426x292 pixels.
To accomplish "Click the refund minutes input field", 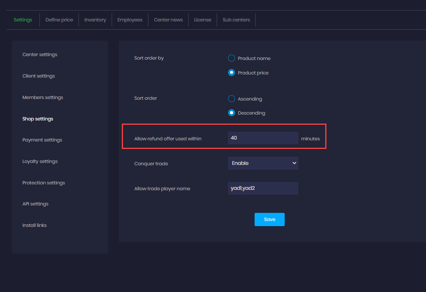I will click(263, 138).
